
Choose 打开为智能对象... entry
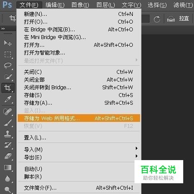(x=79, y=53)
